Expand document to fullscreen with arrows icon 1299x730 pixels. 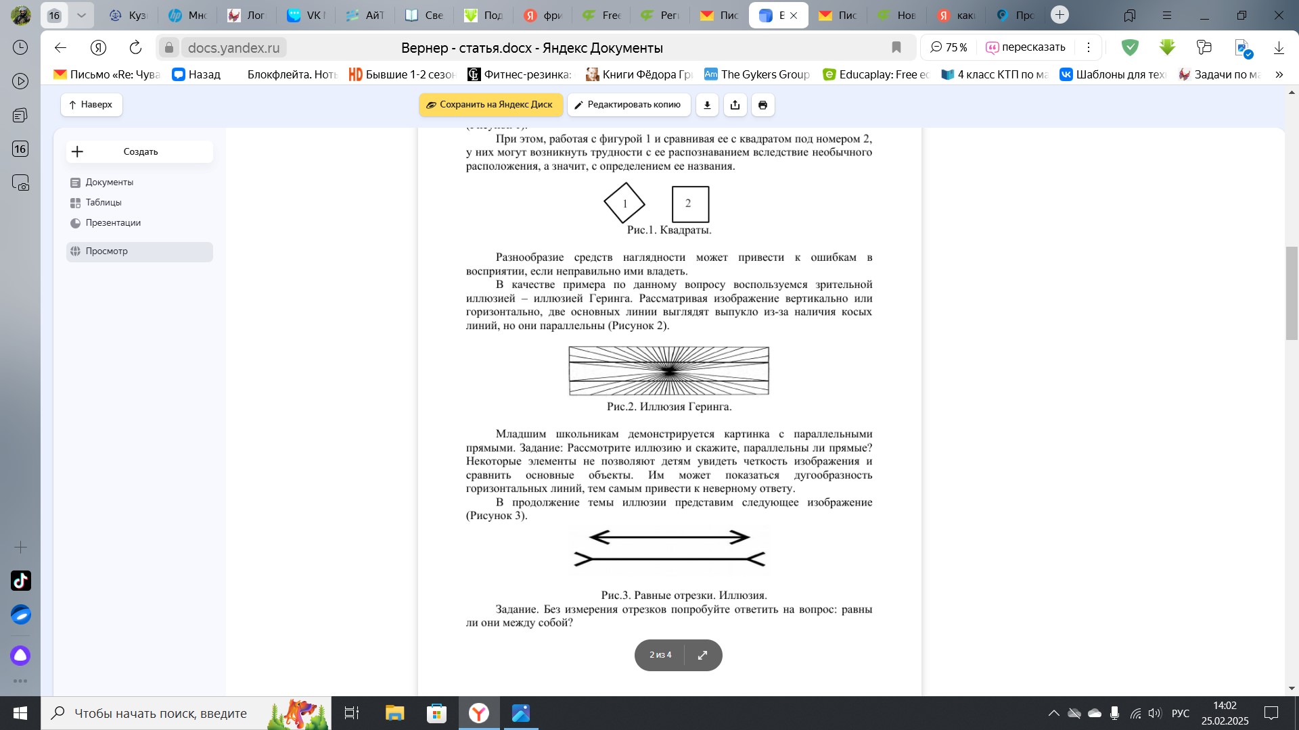coord(702,655)
